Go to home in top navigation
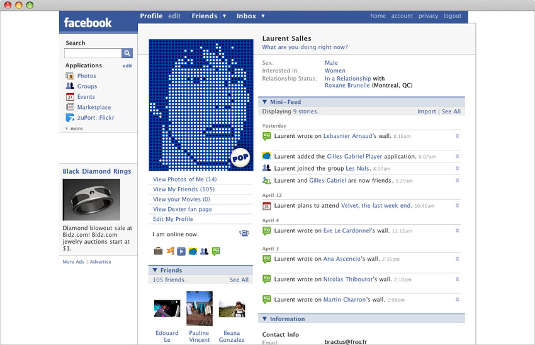The image size is (535, 345). pyautogui.click(x=378, y=16)
